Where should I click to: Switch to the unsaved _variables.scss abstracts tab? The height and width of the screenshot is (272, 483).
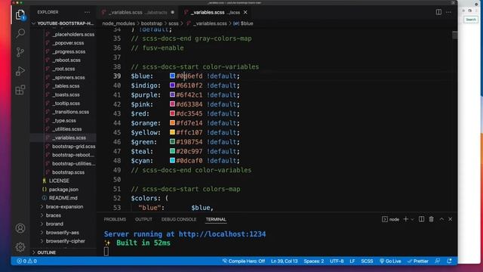click(x=137, y=12)
